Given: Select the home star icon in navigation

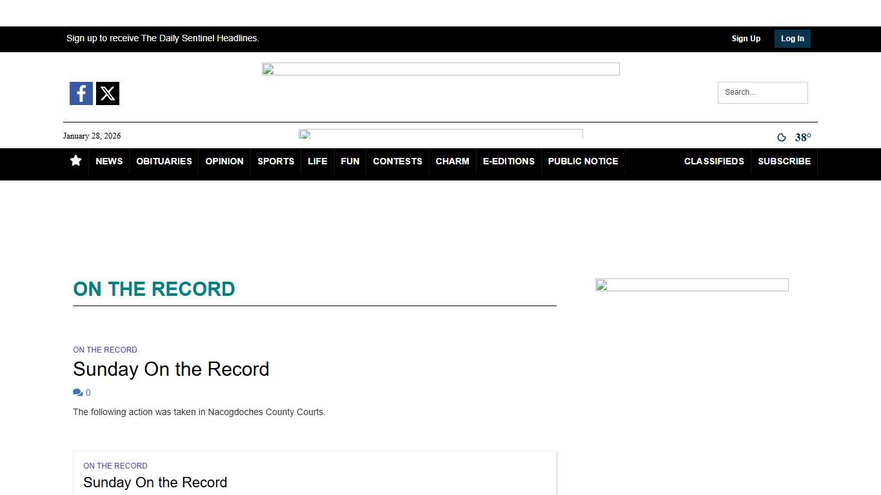Looking at the screenshot, I should (x=75, y=161).
